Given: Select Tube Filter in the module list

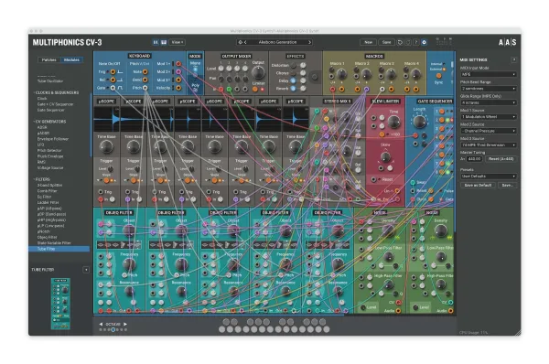Looking at the screenshot, I should (59, 249).
